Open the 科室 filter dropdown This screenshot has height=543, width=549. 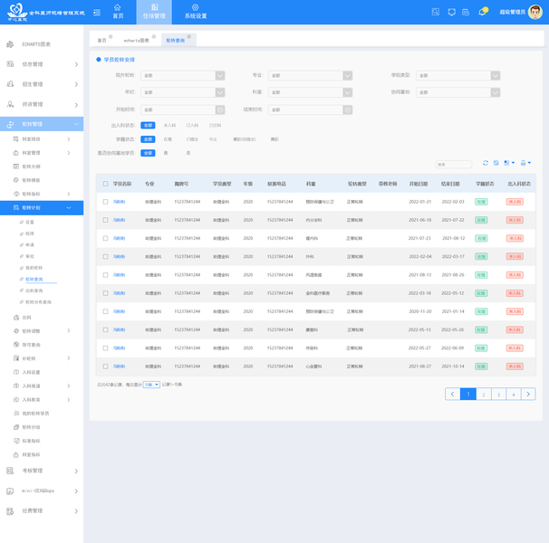point(310,92)
